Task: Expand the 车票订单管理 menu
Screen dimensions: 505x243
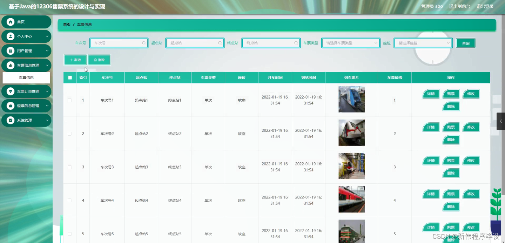Action: tap(26, 91)
